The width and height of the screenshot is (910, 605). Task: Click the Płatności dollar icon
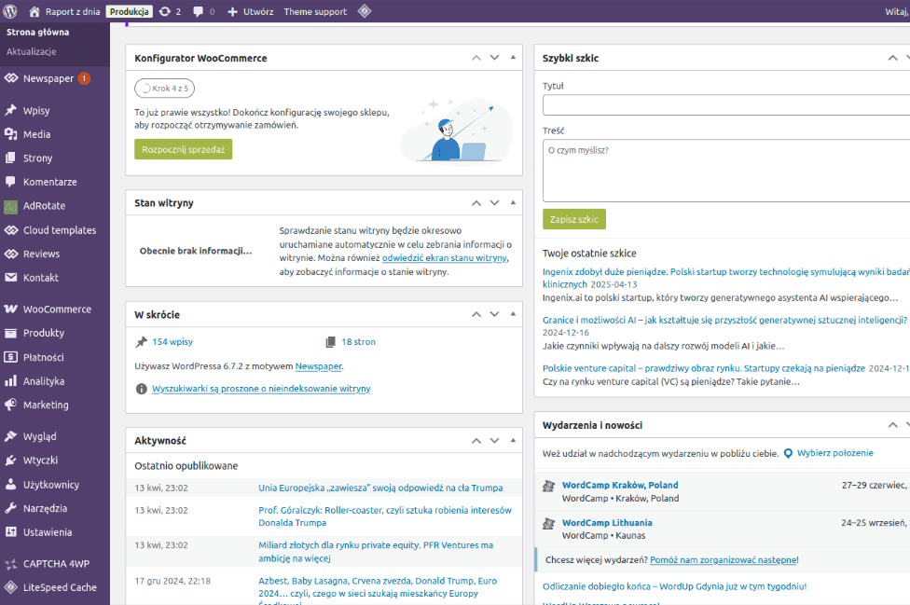coord(11,357)
